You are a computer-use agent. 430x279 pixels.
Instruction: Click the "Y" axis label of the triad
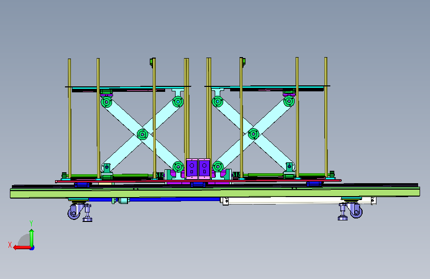click(x=31, y=223)
